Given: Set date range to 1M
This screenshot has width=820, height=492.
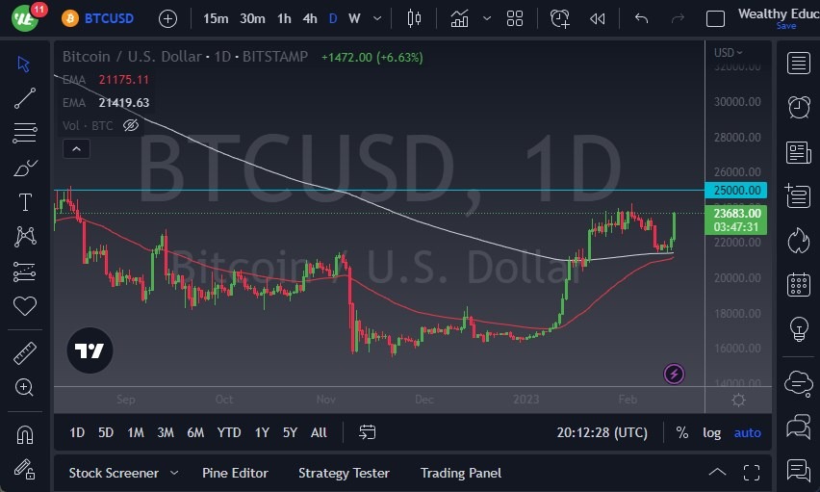Looking at the screenshot, I should (136, 432).
